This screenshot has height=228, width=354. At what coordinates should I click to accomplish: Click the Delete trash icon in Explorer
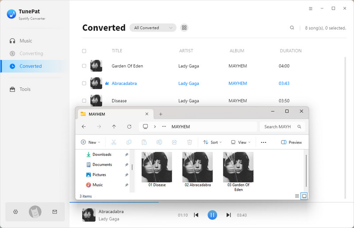tap(190, 142)
